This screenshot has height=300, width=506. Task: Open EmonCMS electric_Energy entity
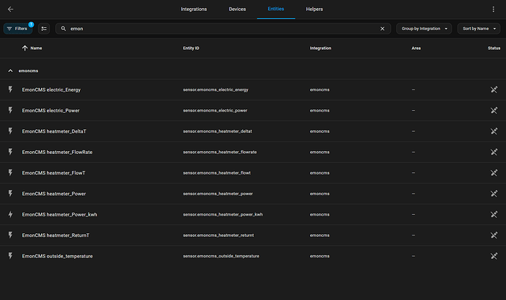pyautogui.click(x=51, y=89)
